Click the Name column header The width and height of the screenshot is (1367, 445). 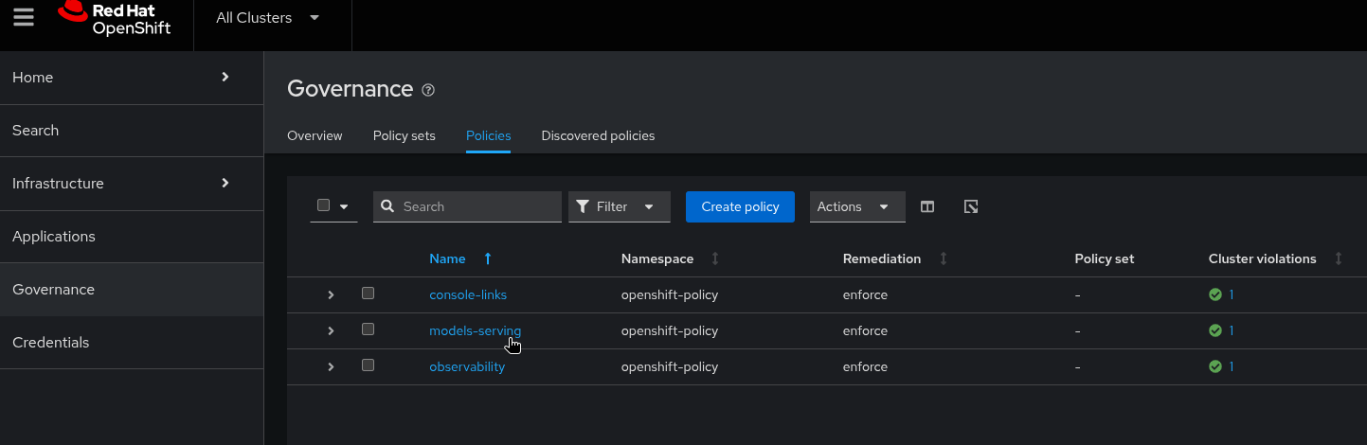(x=447, y=258)
